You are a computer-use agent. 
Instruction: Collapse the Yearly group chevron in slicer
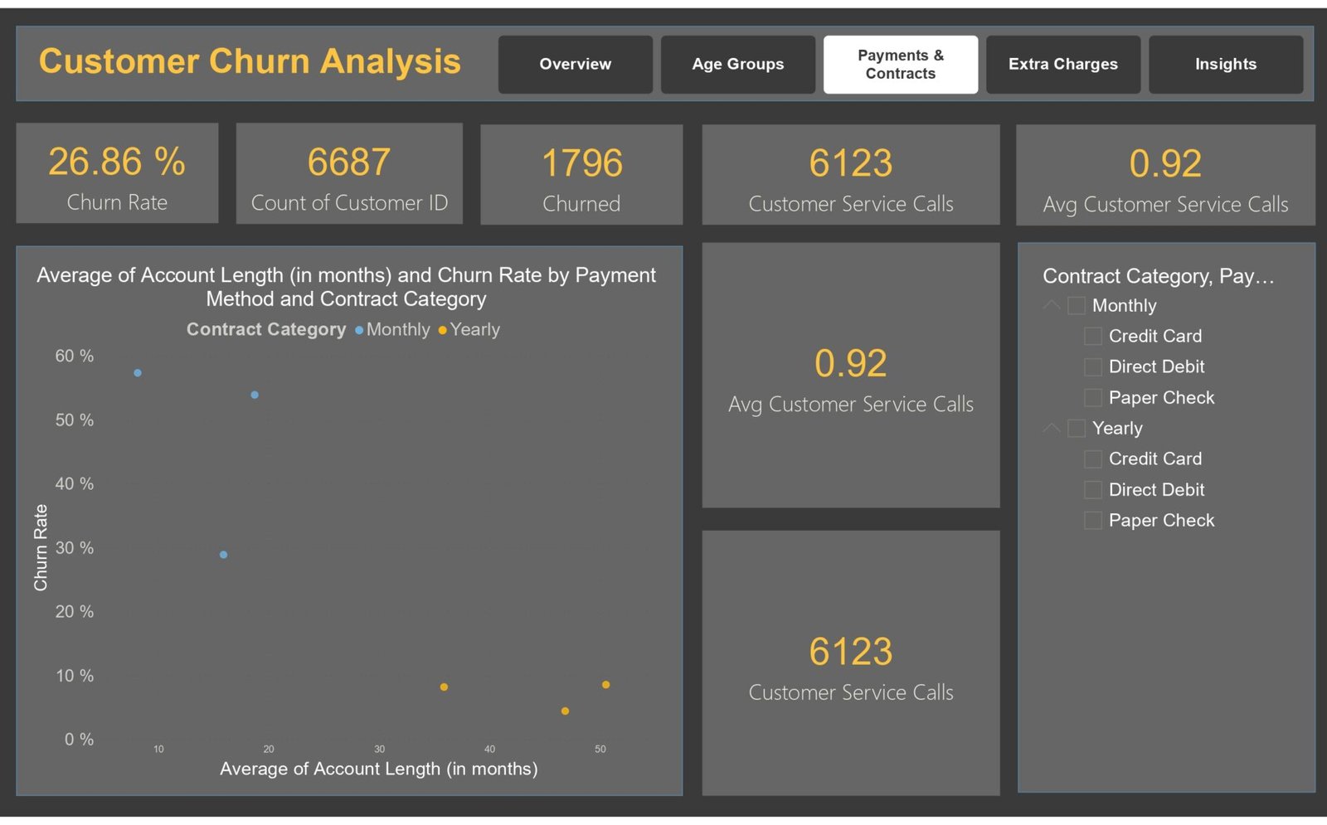(1052, 428)
